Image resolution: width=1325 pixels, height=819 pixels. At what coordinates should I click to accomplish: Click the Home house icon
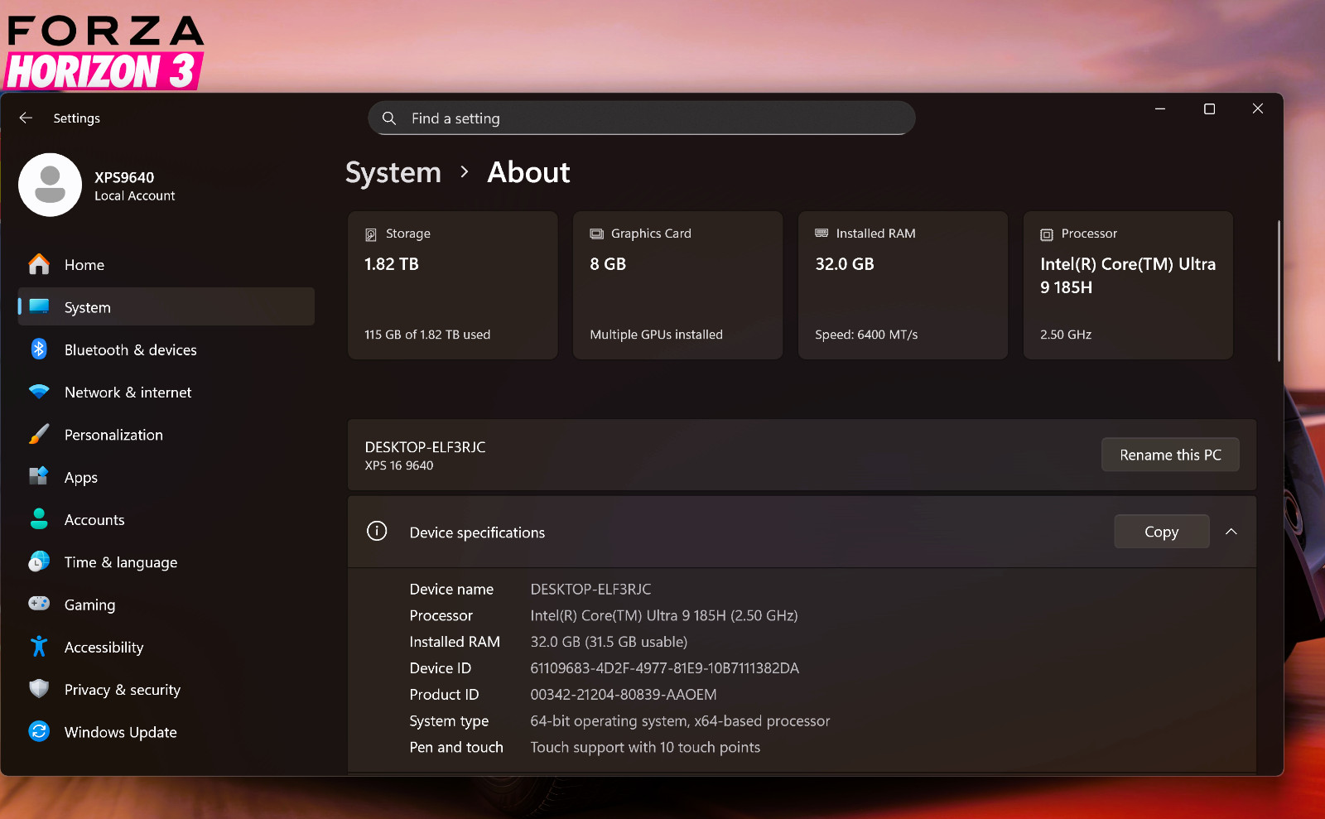tap(39, 264)
